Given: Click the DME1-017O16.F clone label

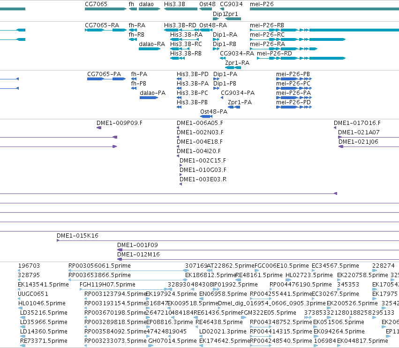Looking at the screenshot, I should point(357,123).
